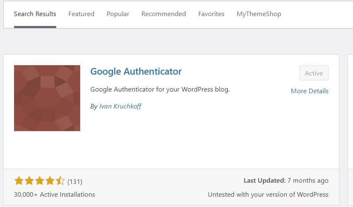Click the first gold rating star
353x207 pixels.
coord(19,181)
